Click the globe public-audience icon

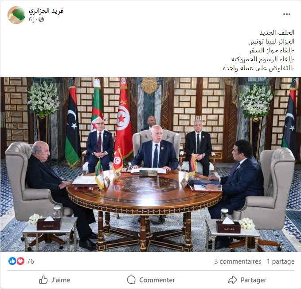click(41, 20)
